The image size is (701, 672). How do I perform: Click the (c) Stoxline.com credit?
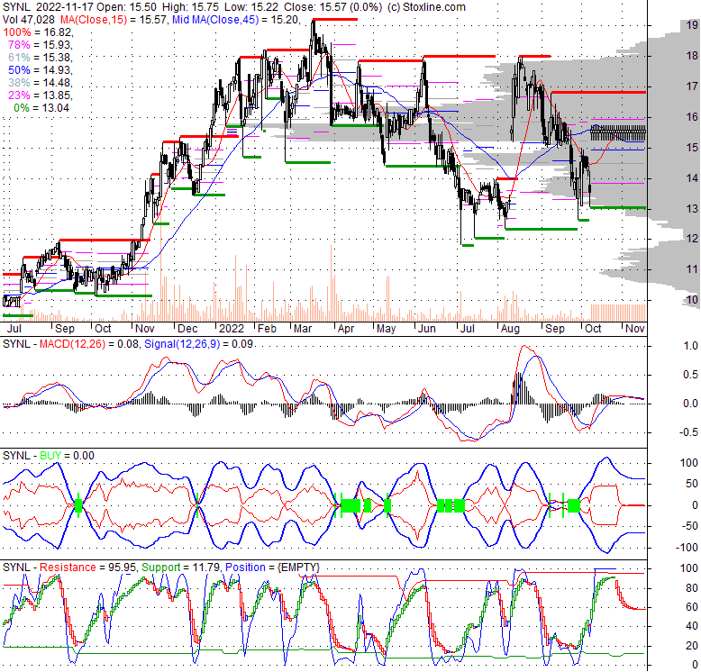point(426,7)
